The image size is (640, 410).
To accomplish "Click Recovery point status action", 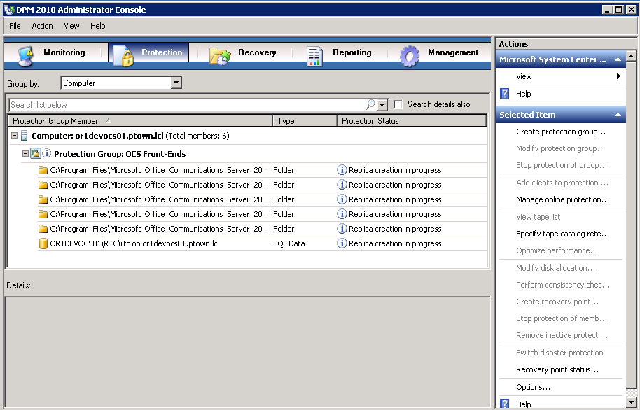I will (557, 369).
